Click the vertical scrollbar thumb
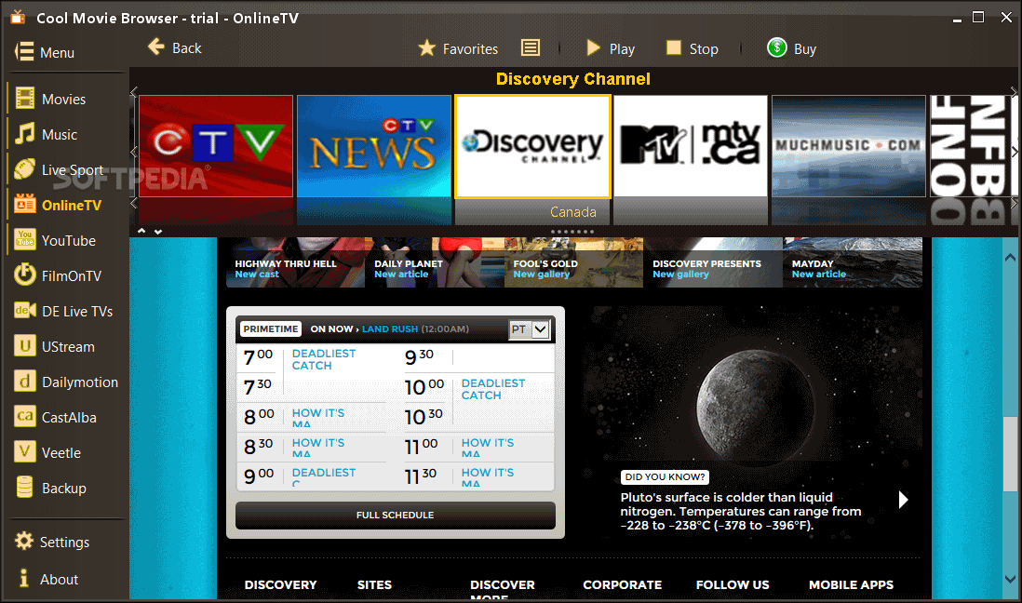1022x603 pixels. [1010, 454]
